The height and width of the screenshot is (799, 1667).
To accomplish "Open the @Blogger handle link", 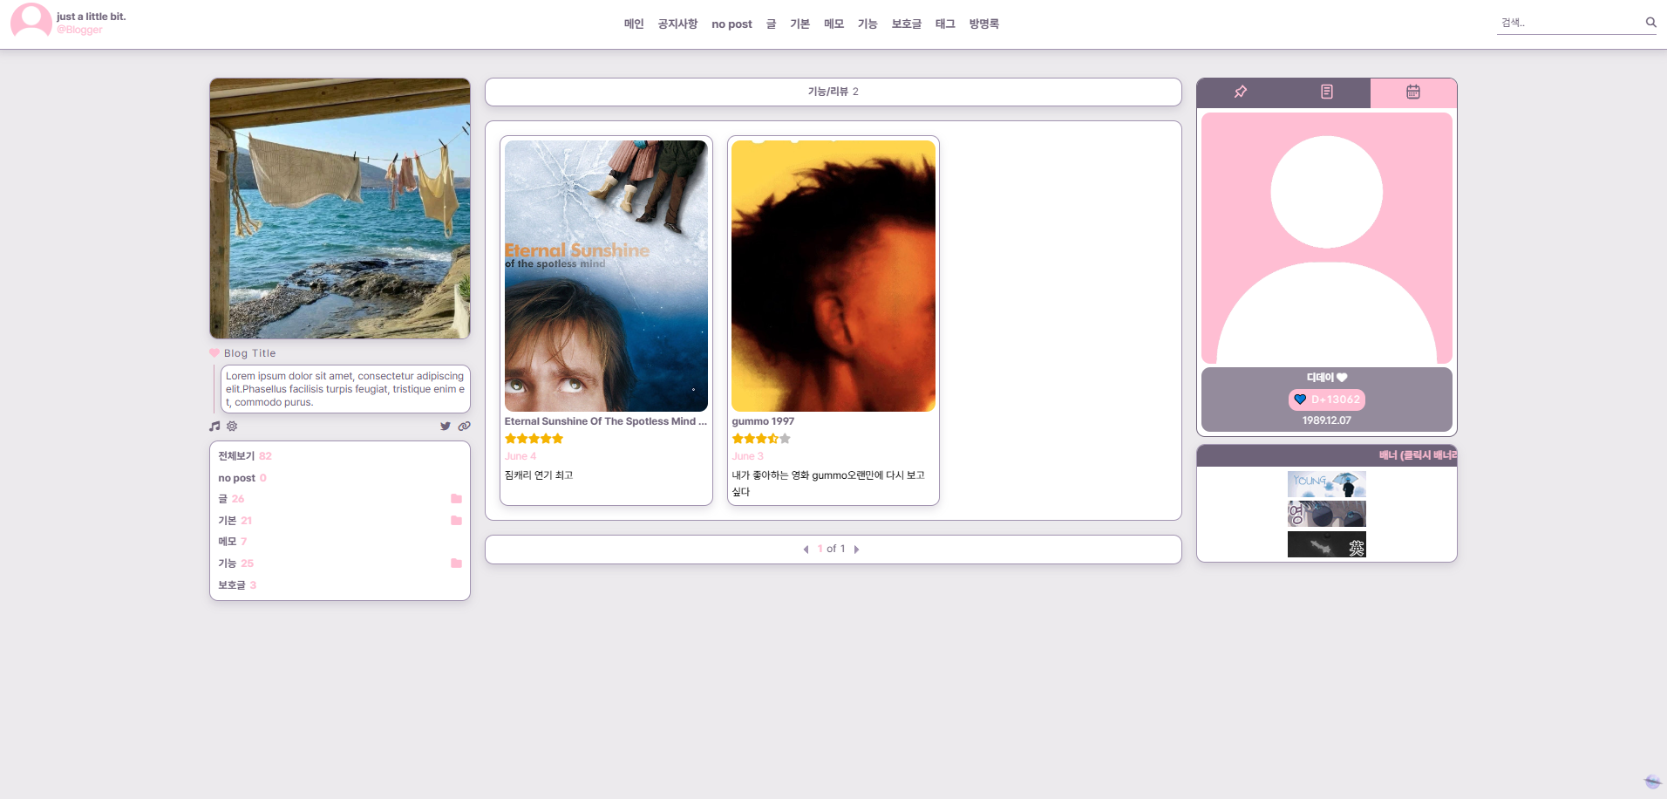I will click(x=79, y=30).
